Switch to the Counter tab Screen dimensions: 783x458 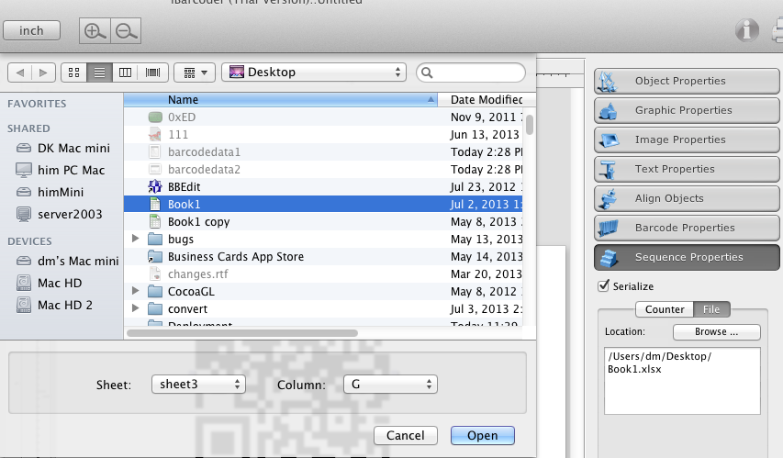[665, 309]
